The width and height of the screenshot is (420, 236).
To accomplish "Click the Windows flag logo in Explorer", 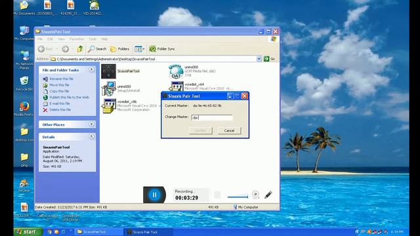I will click(274, 39).
